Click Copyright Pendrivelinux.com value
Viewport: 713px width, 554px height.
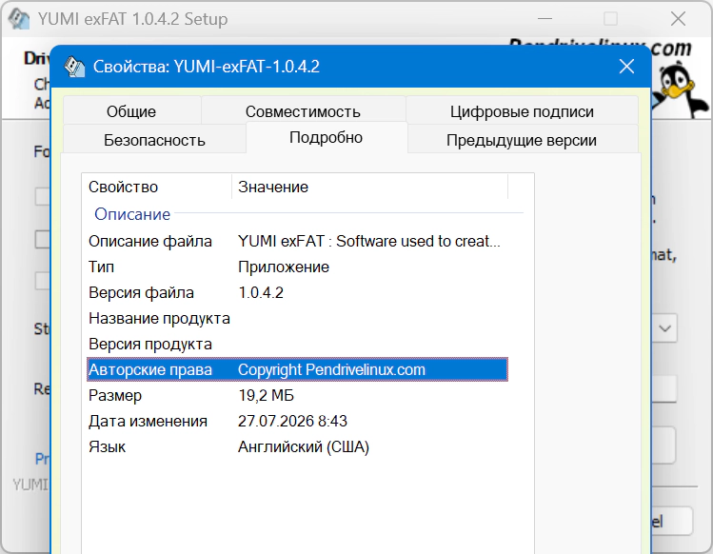pos(331,369)
